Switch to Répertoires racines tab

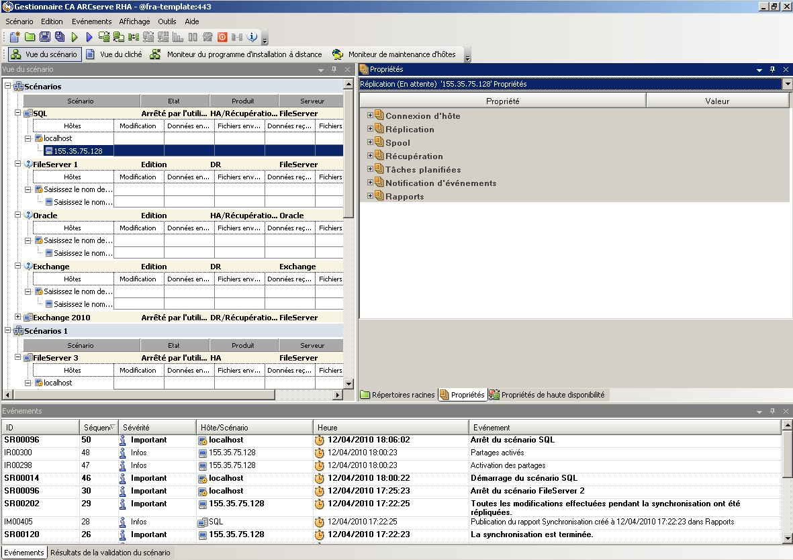click(x=398, y=395)
